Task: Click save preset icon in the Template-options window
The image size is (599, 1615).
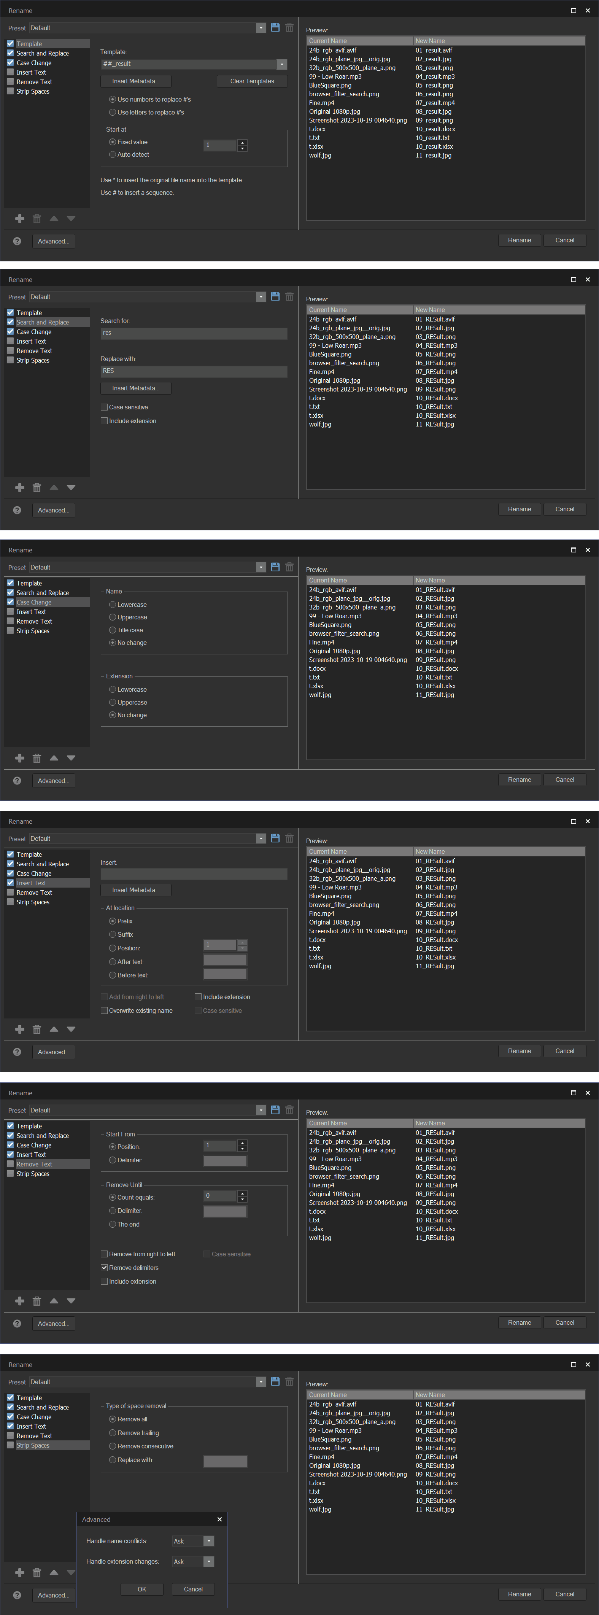Action: tap(275, 28)
